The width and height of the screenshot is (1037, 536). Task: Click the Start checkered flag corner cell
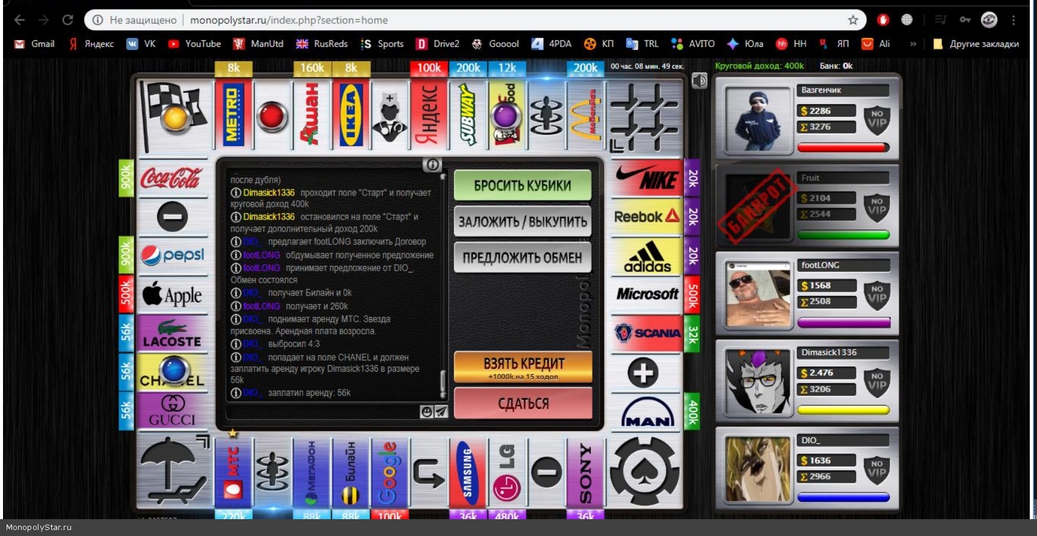(x=174, y=116)
